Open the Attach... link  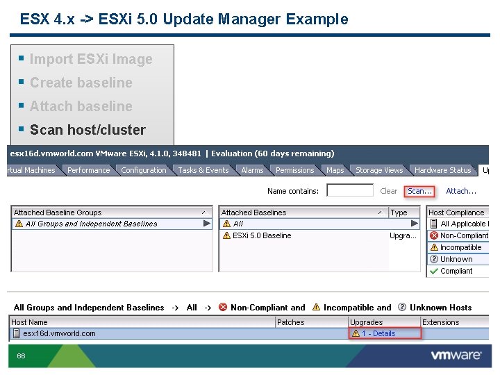pyautogui.click(x=461, y=191)
